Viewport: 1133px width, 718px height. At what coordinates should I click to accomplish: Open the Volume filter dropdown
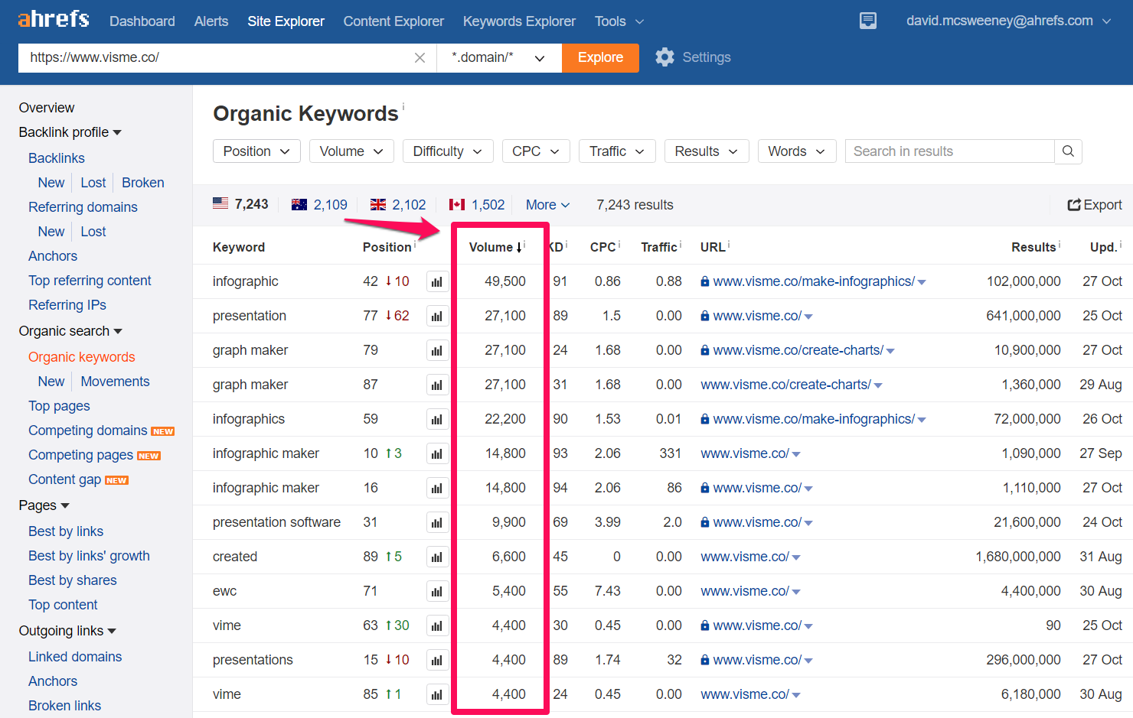[351, 151]
